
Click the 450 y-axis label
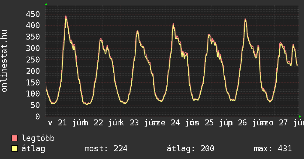coord(33,14)
